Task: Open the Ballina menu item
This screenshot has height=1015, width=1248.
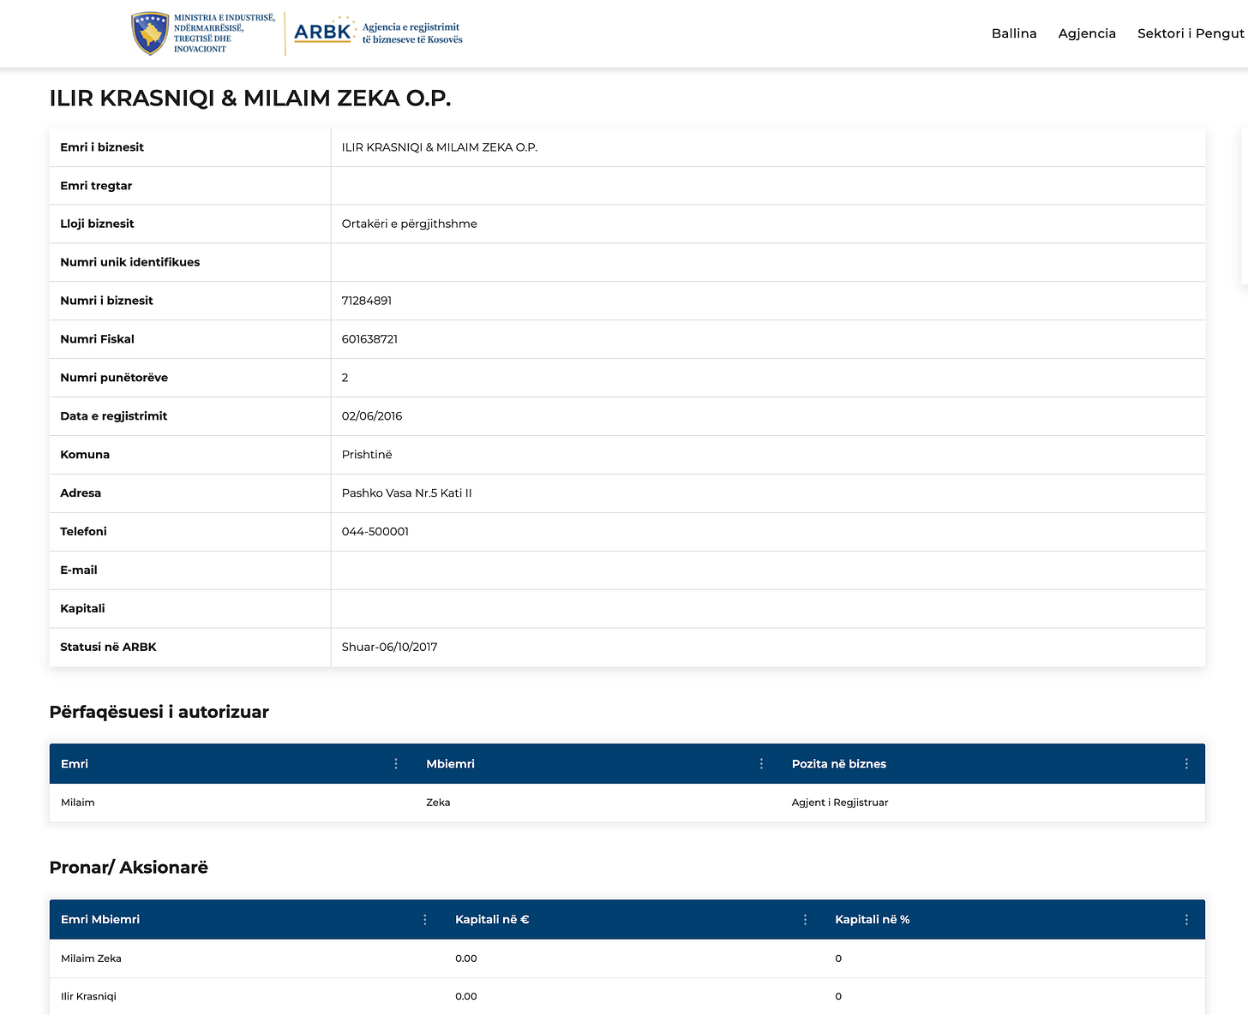Action: [1014, 33]
